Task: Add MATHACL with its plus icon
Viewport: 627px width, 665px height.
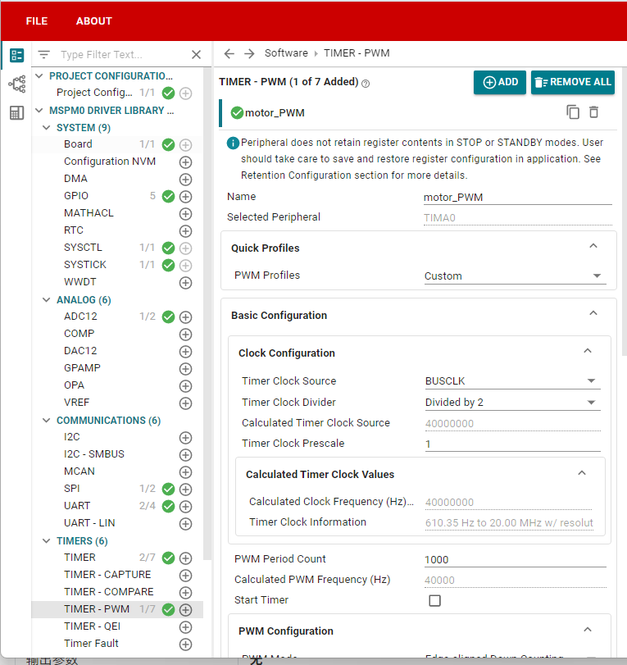Action: (185, 214)
